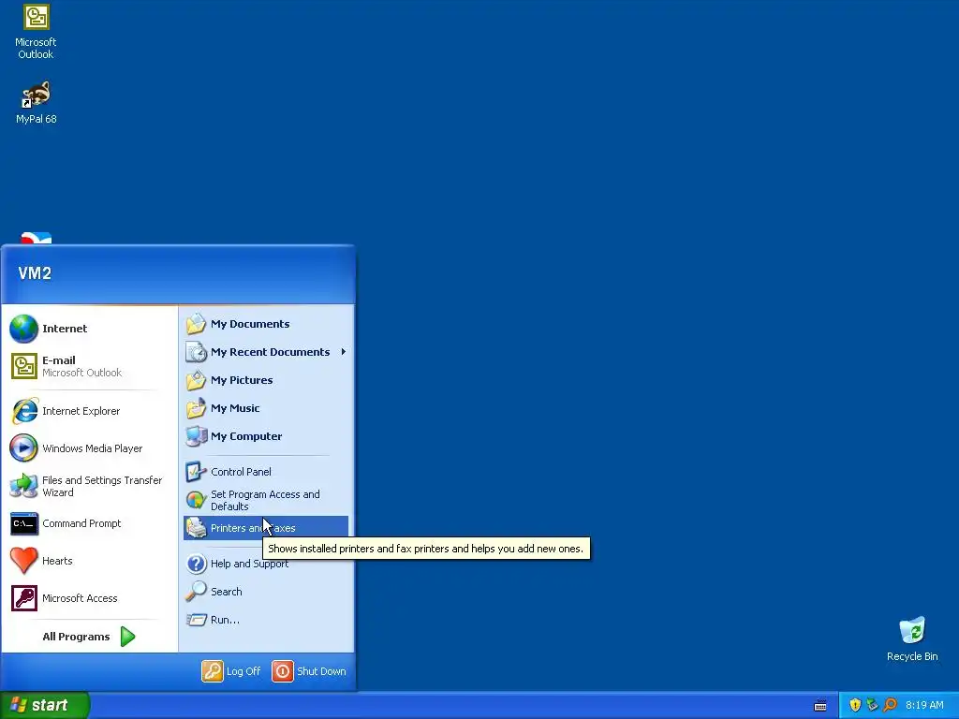Open the on-screen keyboard taskbar icon
The height and width of the screenshot is (719, 959).
pos(820,706)
